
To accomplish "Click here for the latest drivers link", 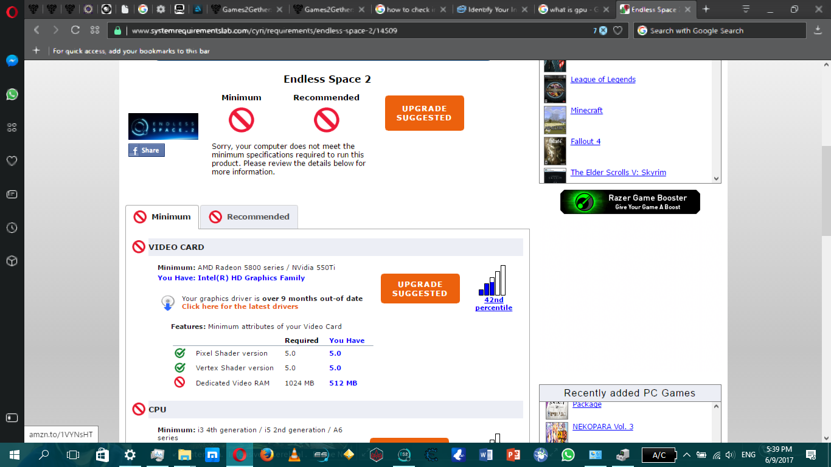I will tap(240, 306).
